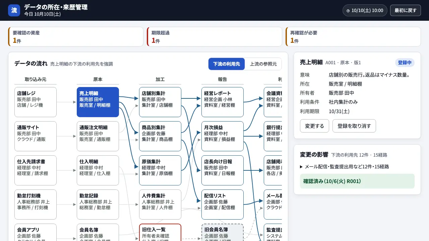The width and height of the screenshot is (429, 241).
Task: Click the 原本 column header
Action: (98, 79)
